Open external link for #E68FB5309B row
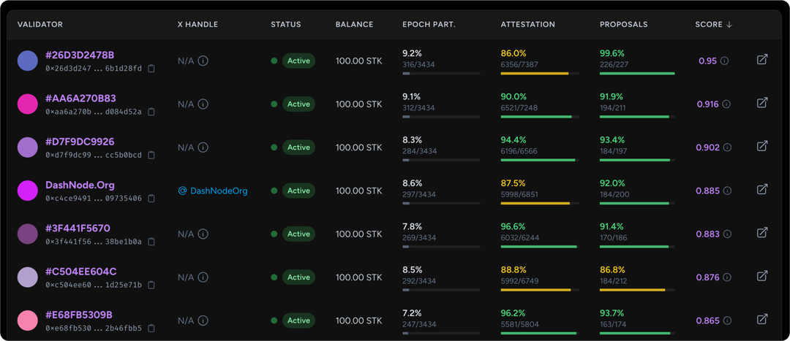Image resolution: width=790 pixels, height=341 pixels. pyautogui.click(x=761, y=320)
